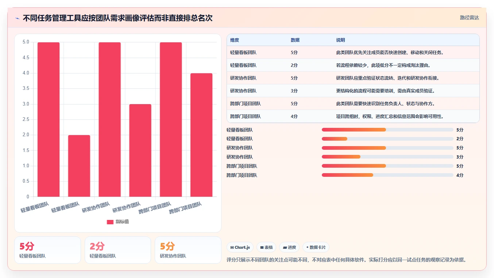Click the 轻量看板团队 progress bar scored 5分
494x278 pixels.
coord(387,130)
